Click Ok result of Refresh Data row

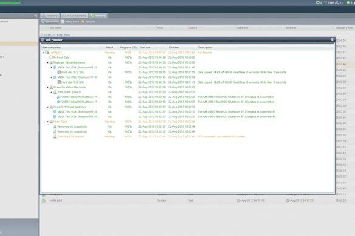(110, 57)
